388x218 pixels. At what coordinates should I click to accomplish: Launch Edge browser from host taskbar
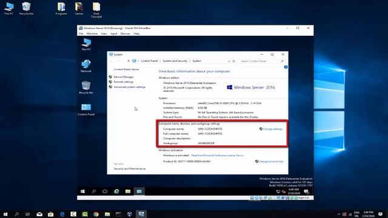pos(62,214)
